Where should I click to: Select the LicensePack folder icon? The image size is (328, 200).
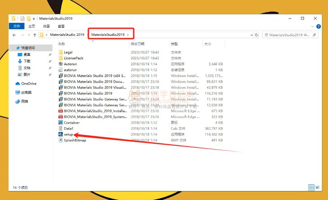(x=61, y=58)
